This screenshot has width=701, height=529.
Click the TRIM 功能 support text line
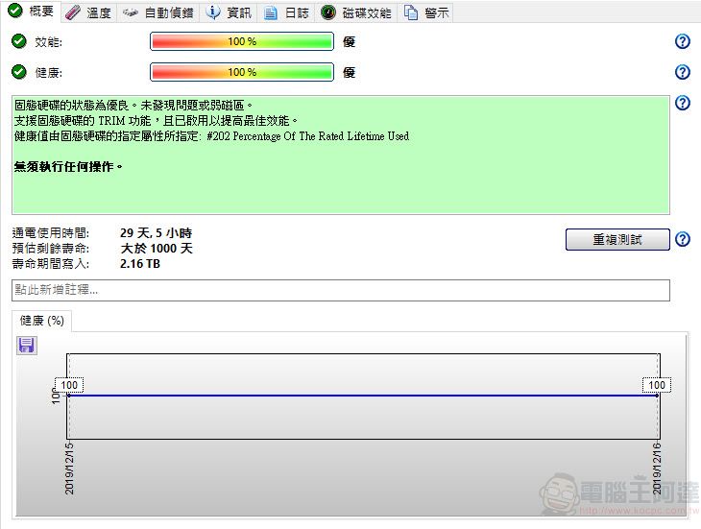pyautogui.click(x=156, y=121)
